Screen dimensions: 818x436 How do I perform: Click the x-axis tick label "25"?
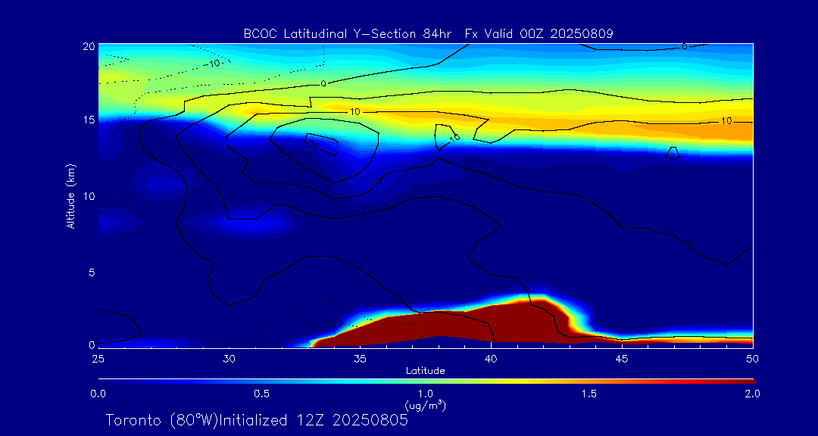pos(98,358)
